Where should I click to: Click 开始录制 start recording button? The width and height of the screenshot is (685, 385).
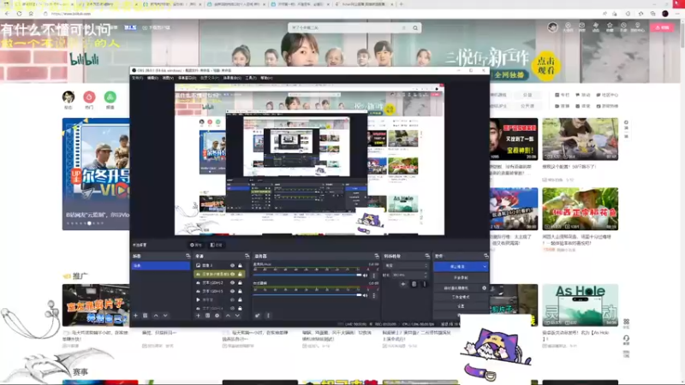pyautogui.click(x=461, y=277)
